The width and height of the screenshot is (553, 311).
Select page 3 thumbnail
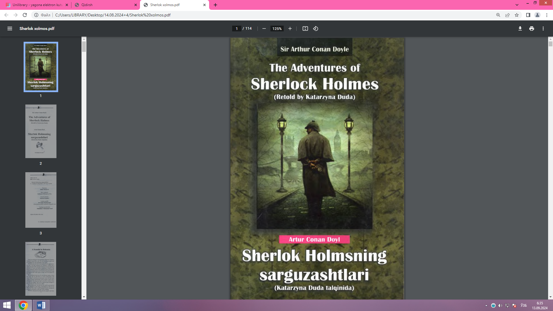coord(41,200)
